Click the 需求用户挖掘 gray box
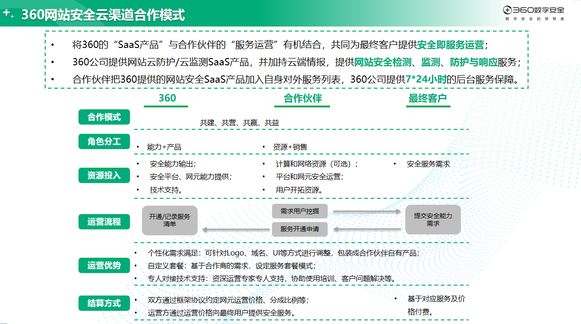Screen dimensions: 581x324 point(299,211)
